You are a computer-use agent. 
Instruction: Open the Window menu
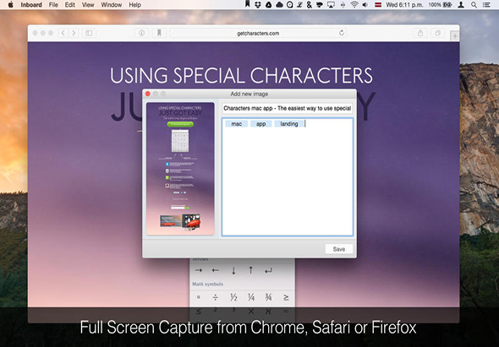point(112,5)
